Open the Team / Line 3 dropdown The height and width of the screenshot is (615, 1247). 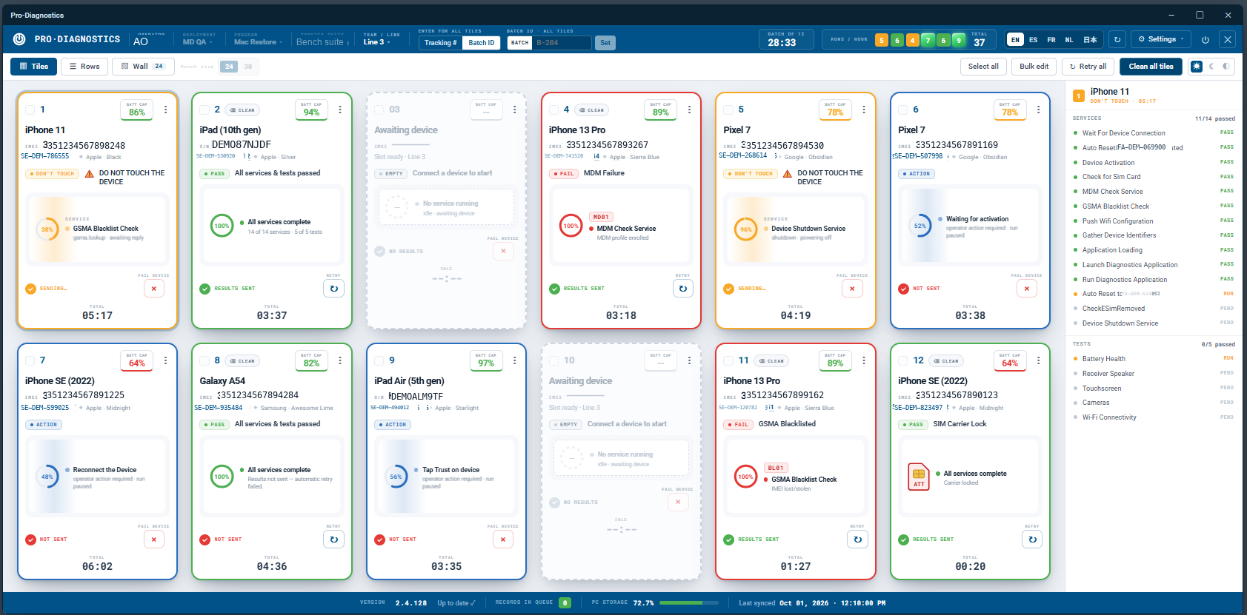pos(381,39)
